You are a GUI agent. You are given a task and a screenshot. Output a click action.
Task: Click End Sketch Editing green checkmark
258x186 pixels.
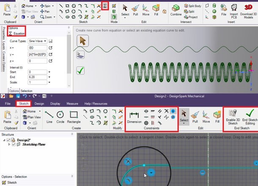250,117
